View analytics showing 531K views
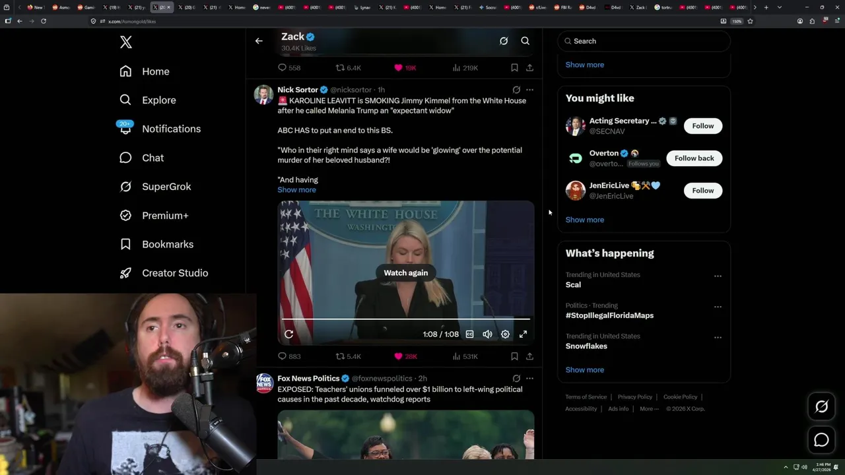The height and width of the screenshot is (475, 845). 465,356
